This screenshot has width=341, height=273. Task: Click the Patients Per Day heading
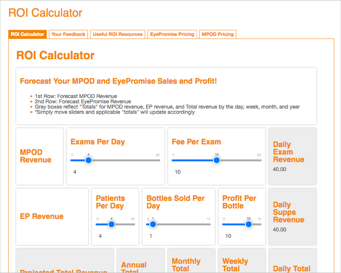(x=110, y=202)
